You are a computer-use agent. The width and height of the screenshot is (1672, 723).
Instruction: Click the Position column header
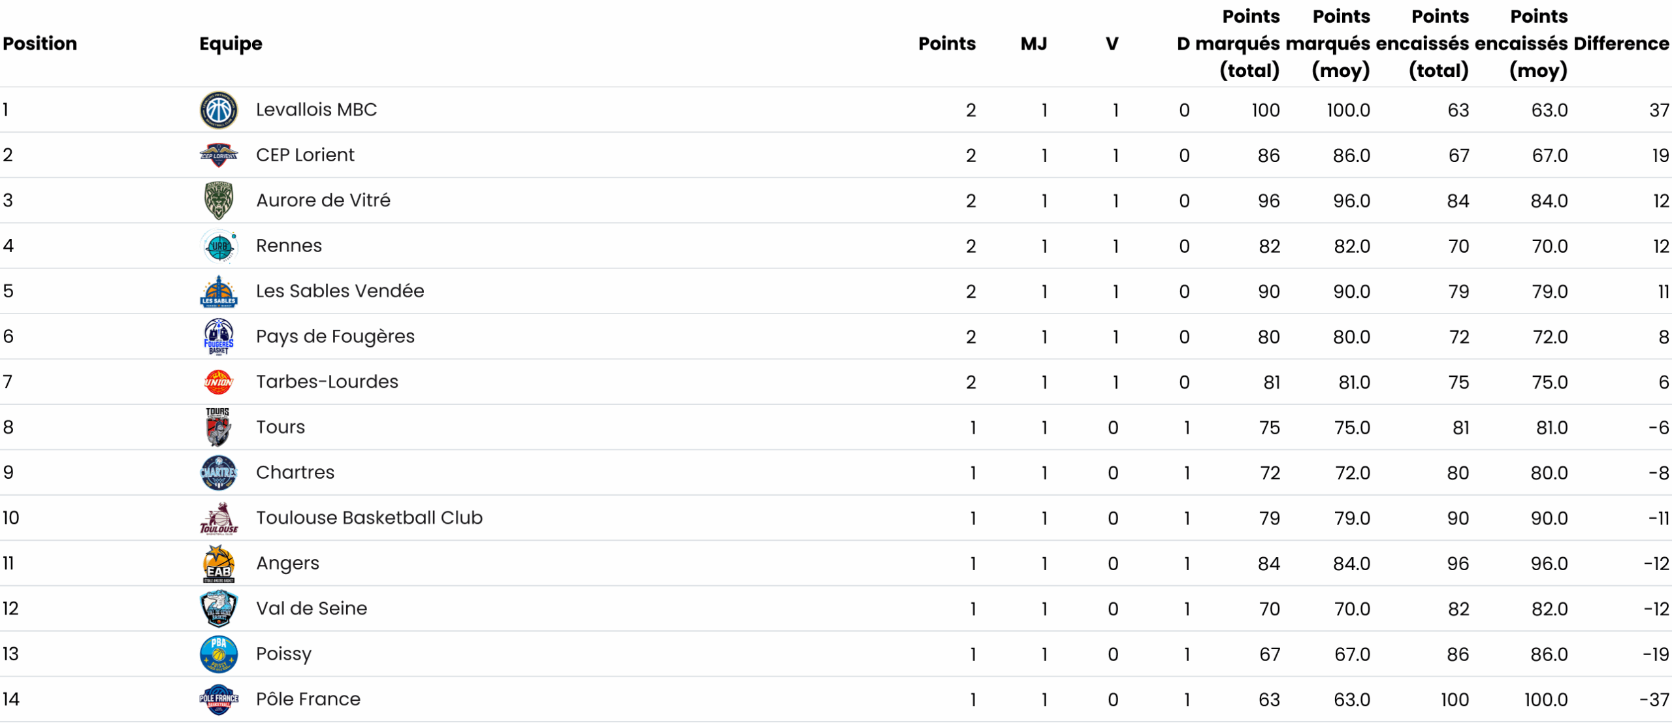(40, 44)
